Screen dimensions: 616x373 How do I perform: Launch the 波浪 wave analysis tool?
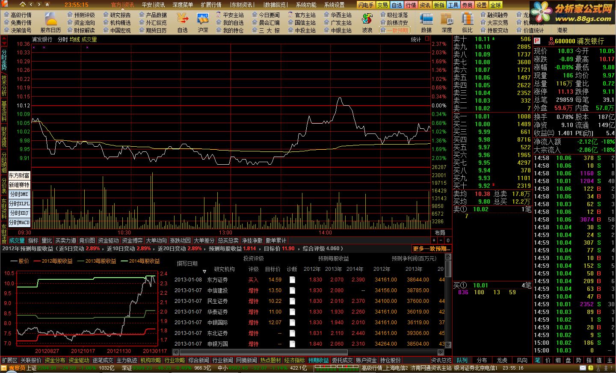[x=367, y=23]
